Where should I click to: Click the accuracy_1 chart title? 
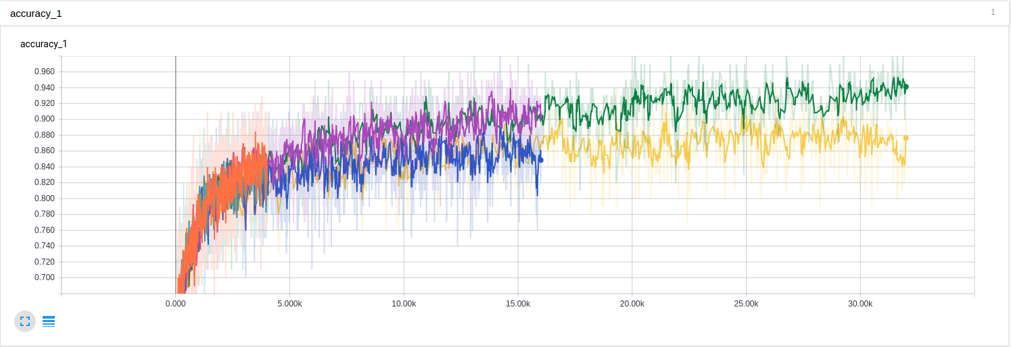[x=43, y=44]
